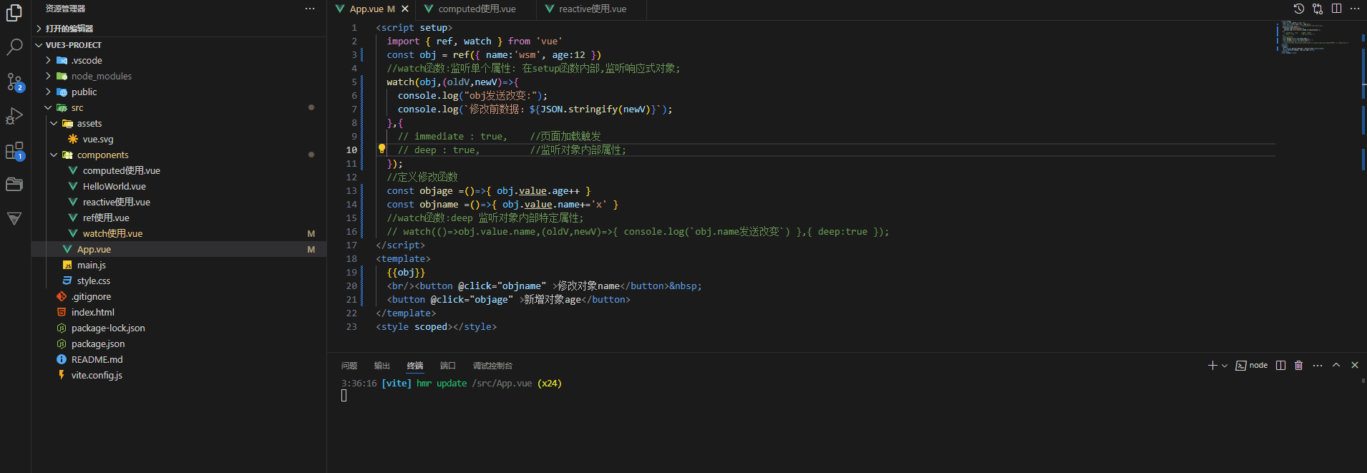
Task: Open the timeline history icon in editor toolbar
Action: pyautogui.click(x=1299, y=9)
